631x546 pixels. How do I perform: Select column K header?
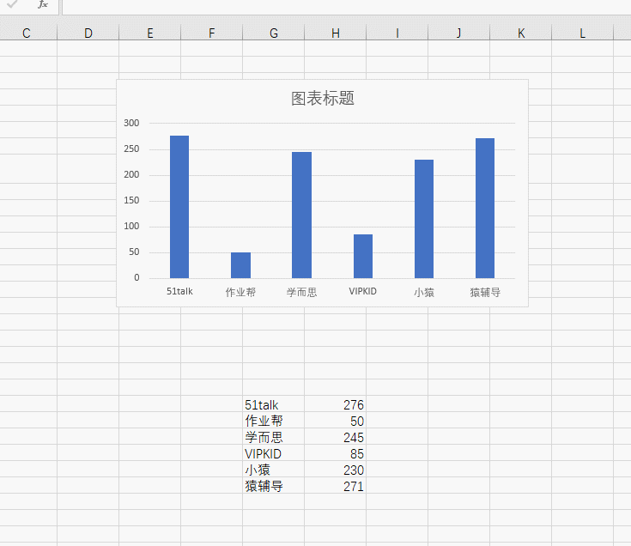(x=521, y=33)
